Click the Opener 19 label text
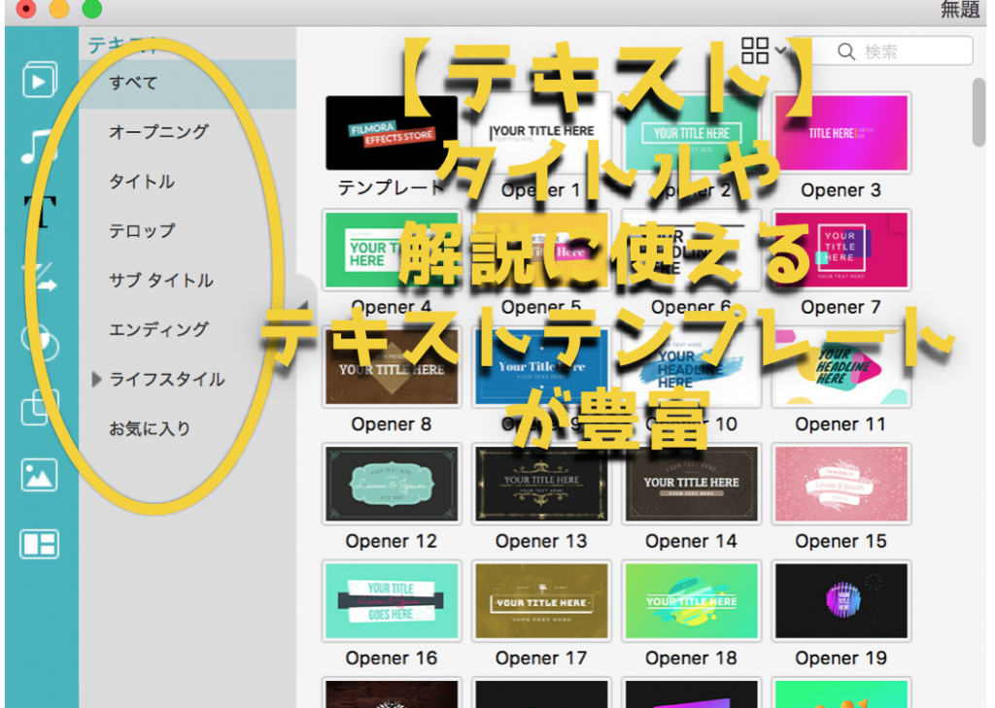This screenshot has height=708, width=995. [841, 658]
